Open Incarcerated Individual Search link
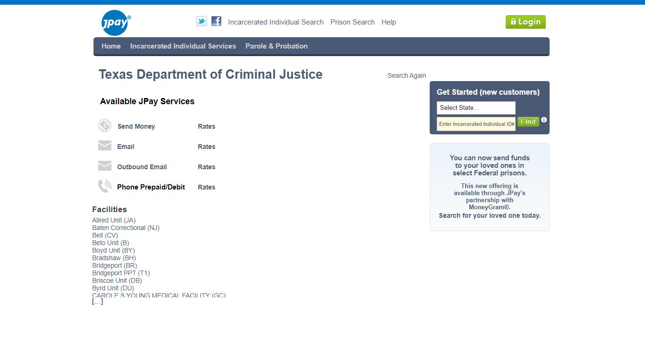Image resolution: width=645 pixels, height=362 pixels. pyautogui.click(x=276, y=22)
